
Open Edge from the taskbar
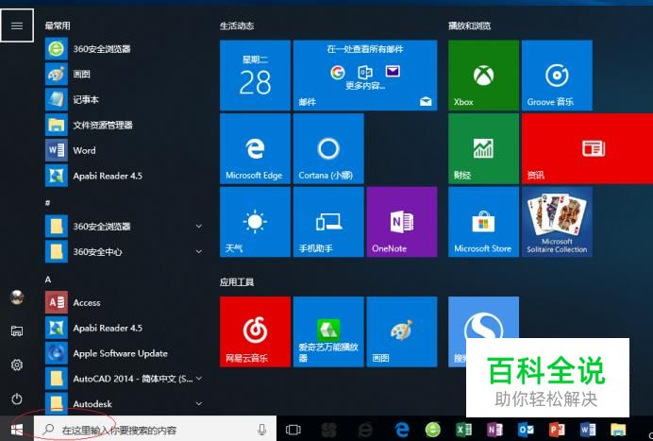tap(401, 430)
